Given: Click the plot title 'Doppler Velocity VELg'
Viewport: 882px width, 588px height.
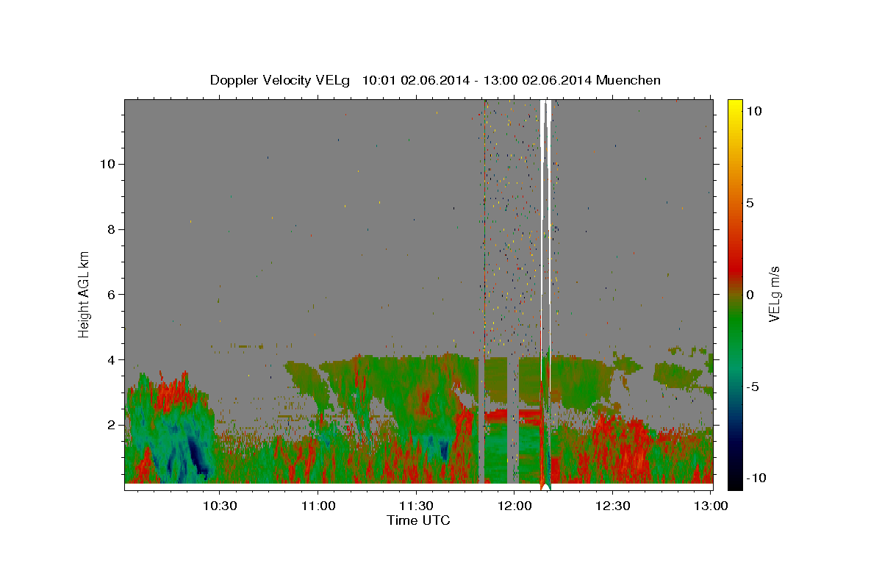Looking at the screenshot, I should click(281, 80).
